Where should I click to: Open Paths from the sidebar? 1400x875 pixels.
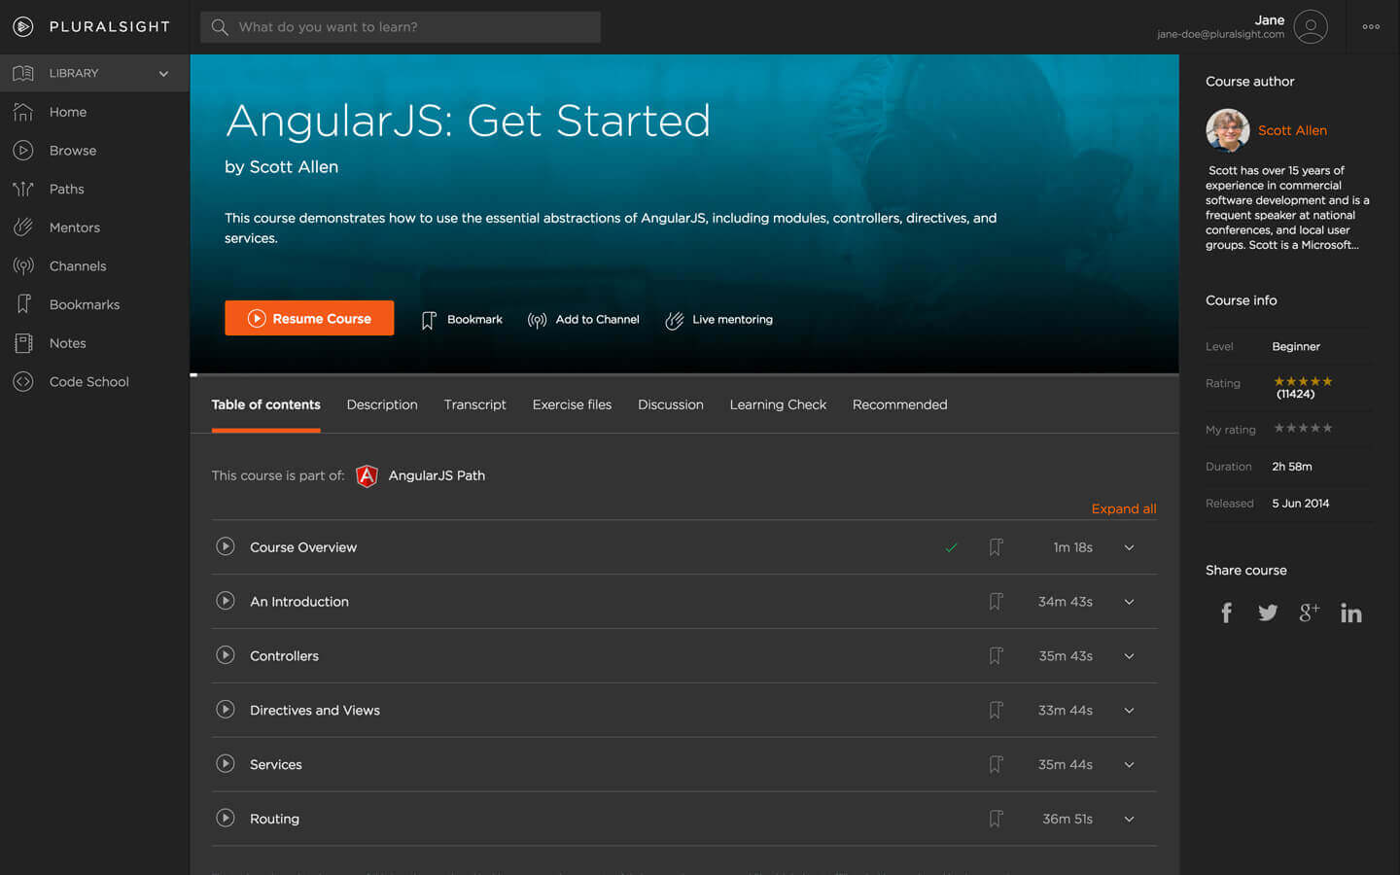tap(66, 189)
